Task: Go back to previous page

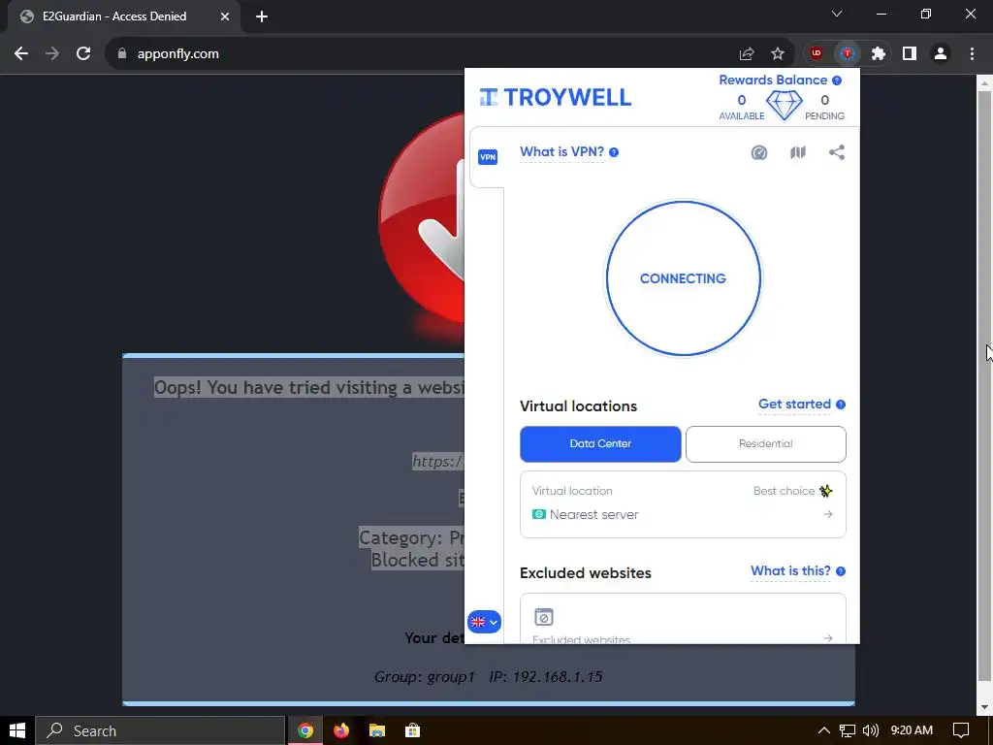Action: tap(21, 54)
